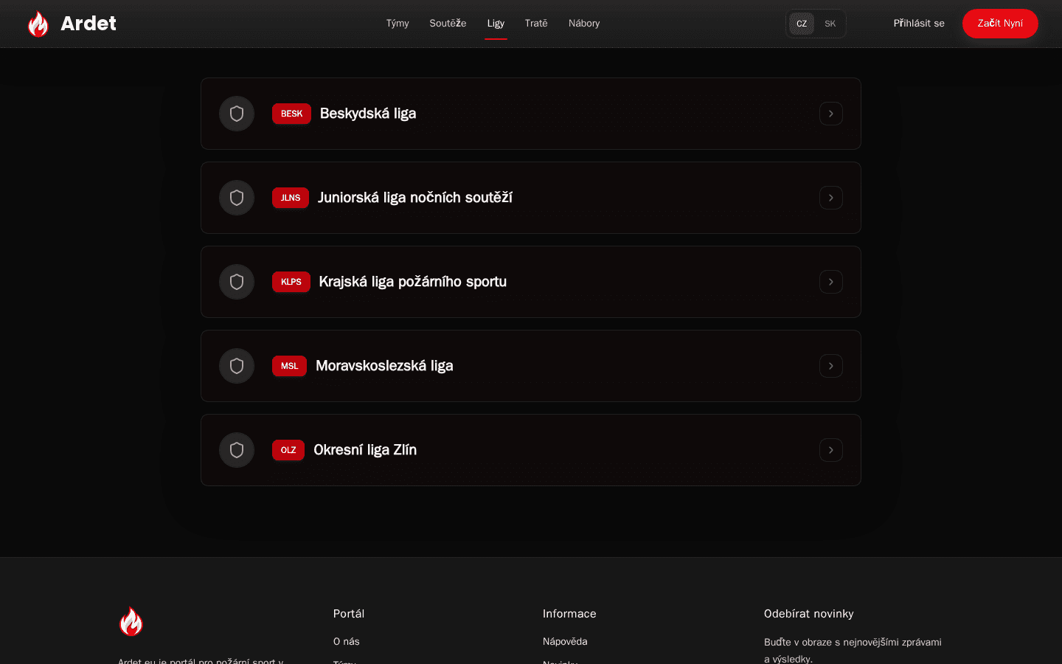Select the Ligy menu item
Screen dimensions: 1062x664
(x=496, y=24)
